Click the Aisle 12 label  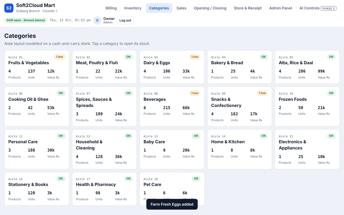coord(83,136)
